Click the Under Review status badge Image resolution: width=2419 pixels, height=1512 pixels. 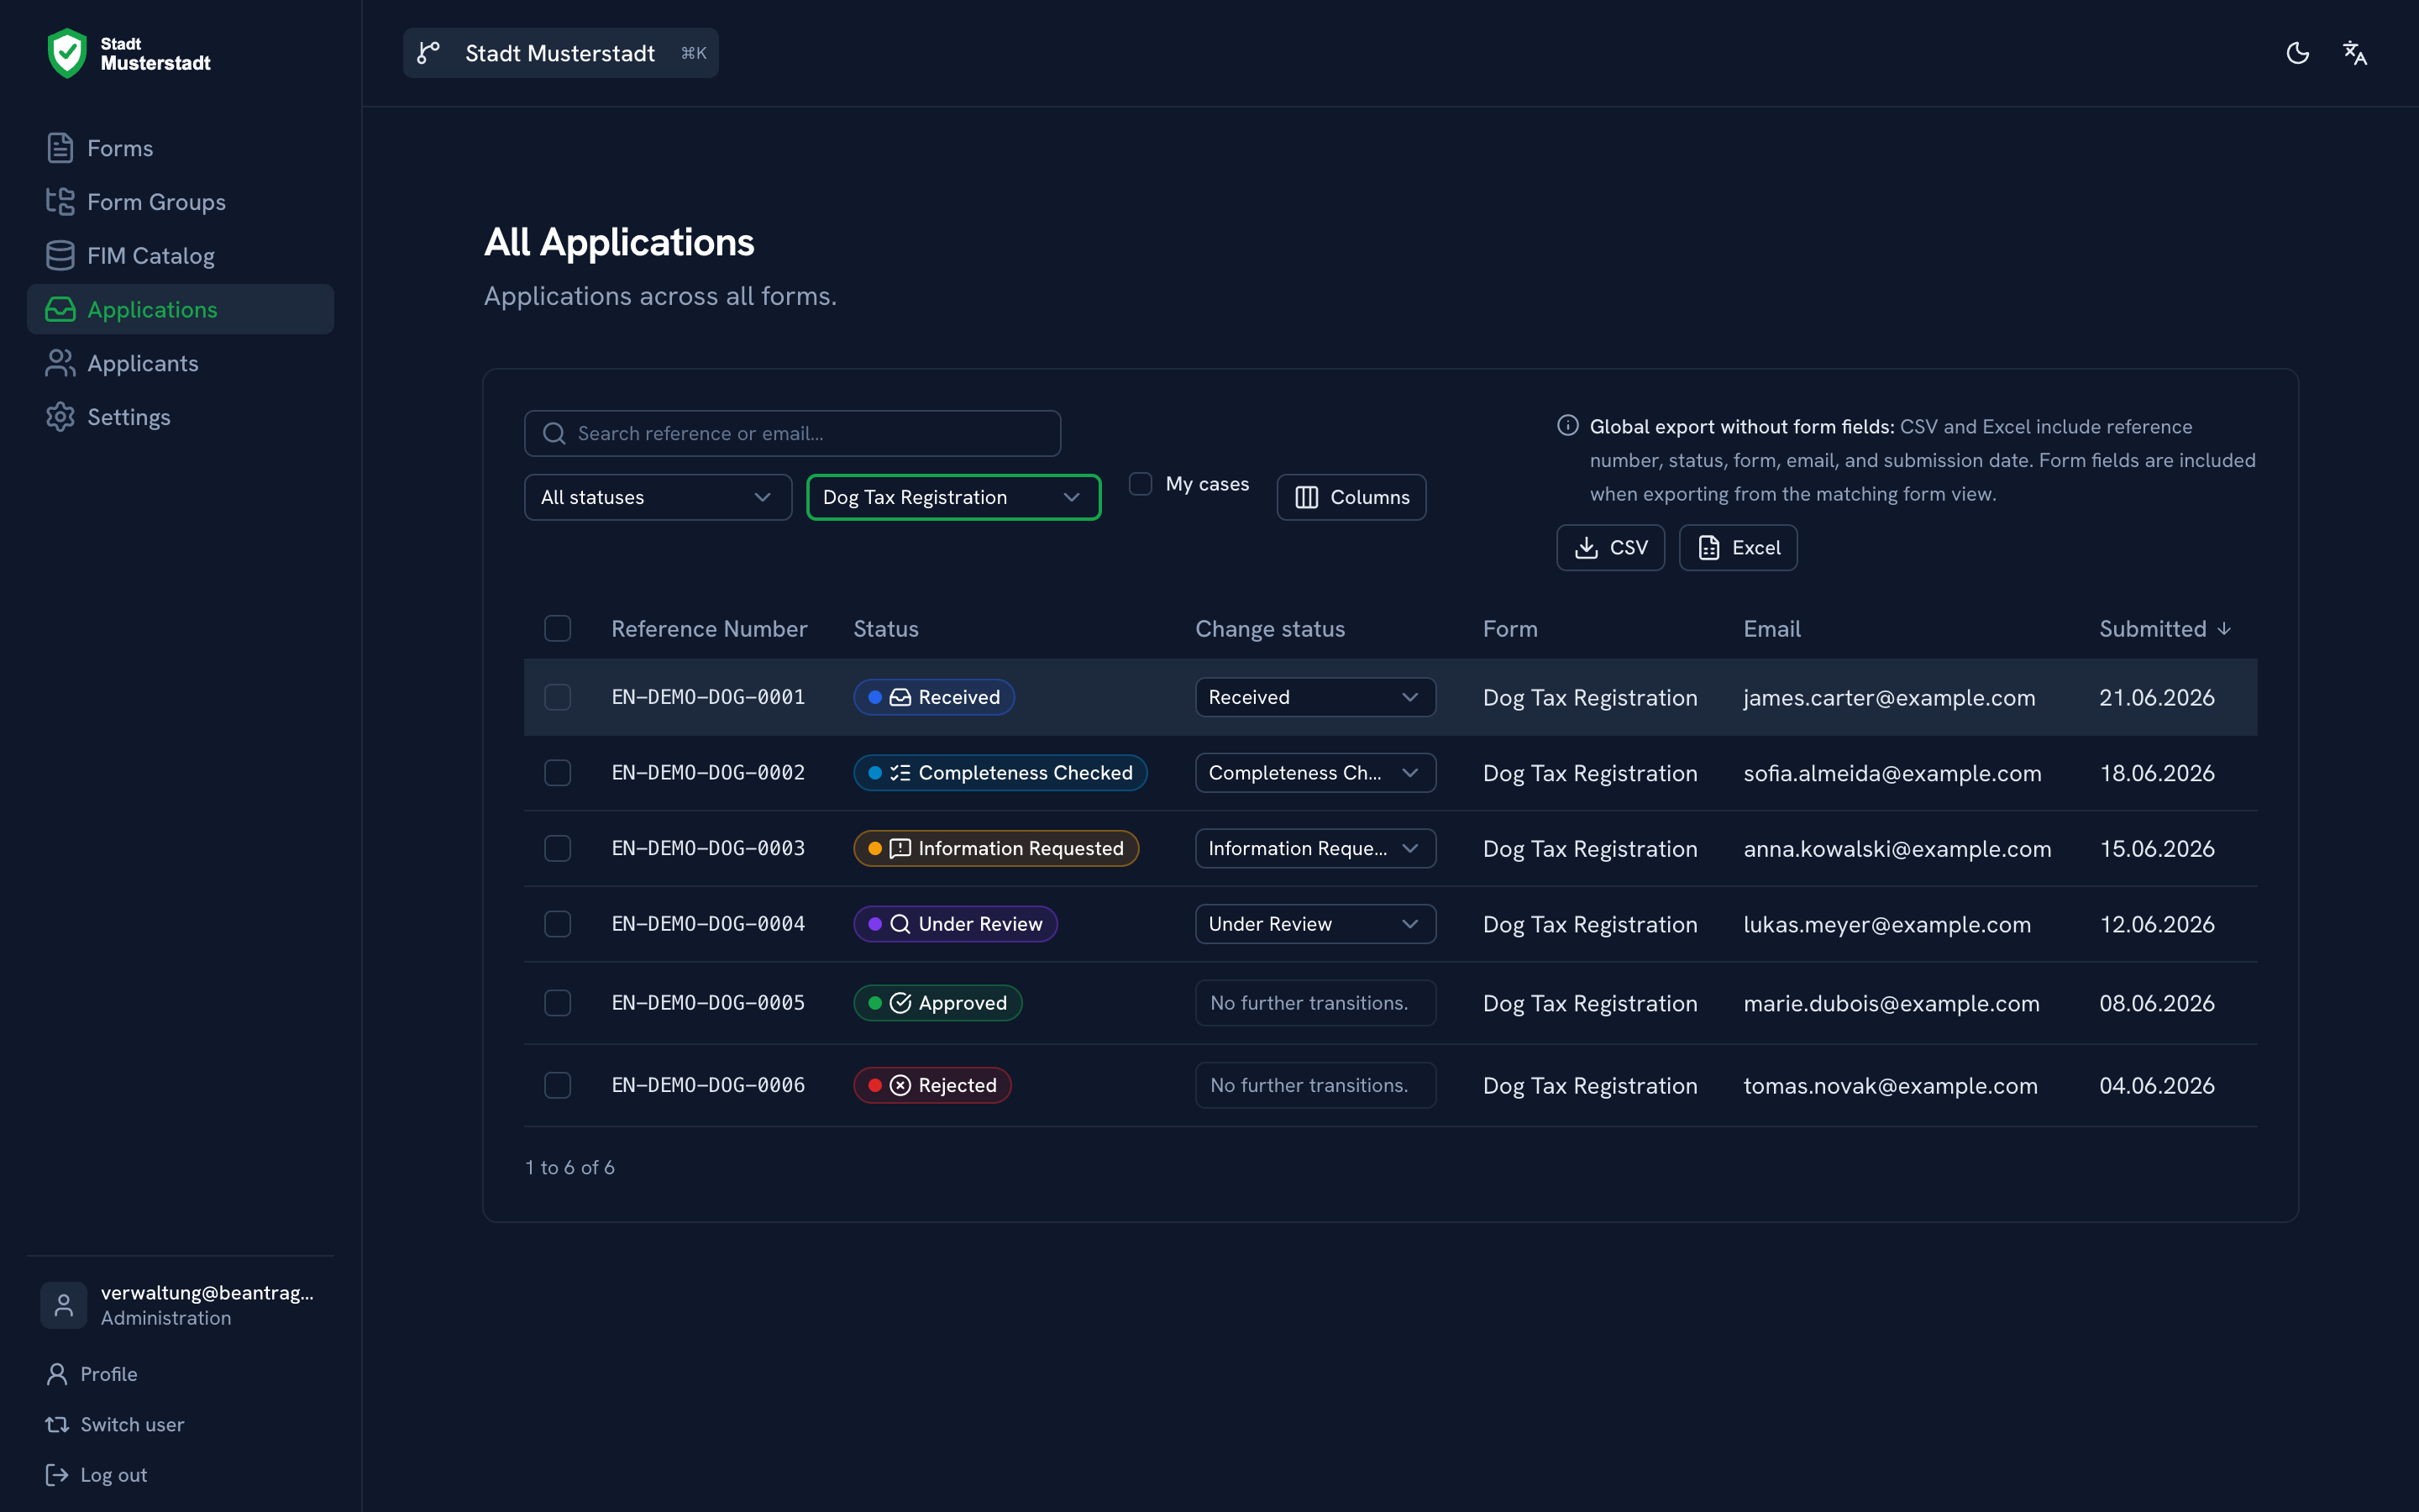pyautogui.click(x=955, y=924)
